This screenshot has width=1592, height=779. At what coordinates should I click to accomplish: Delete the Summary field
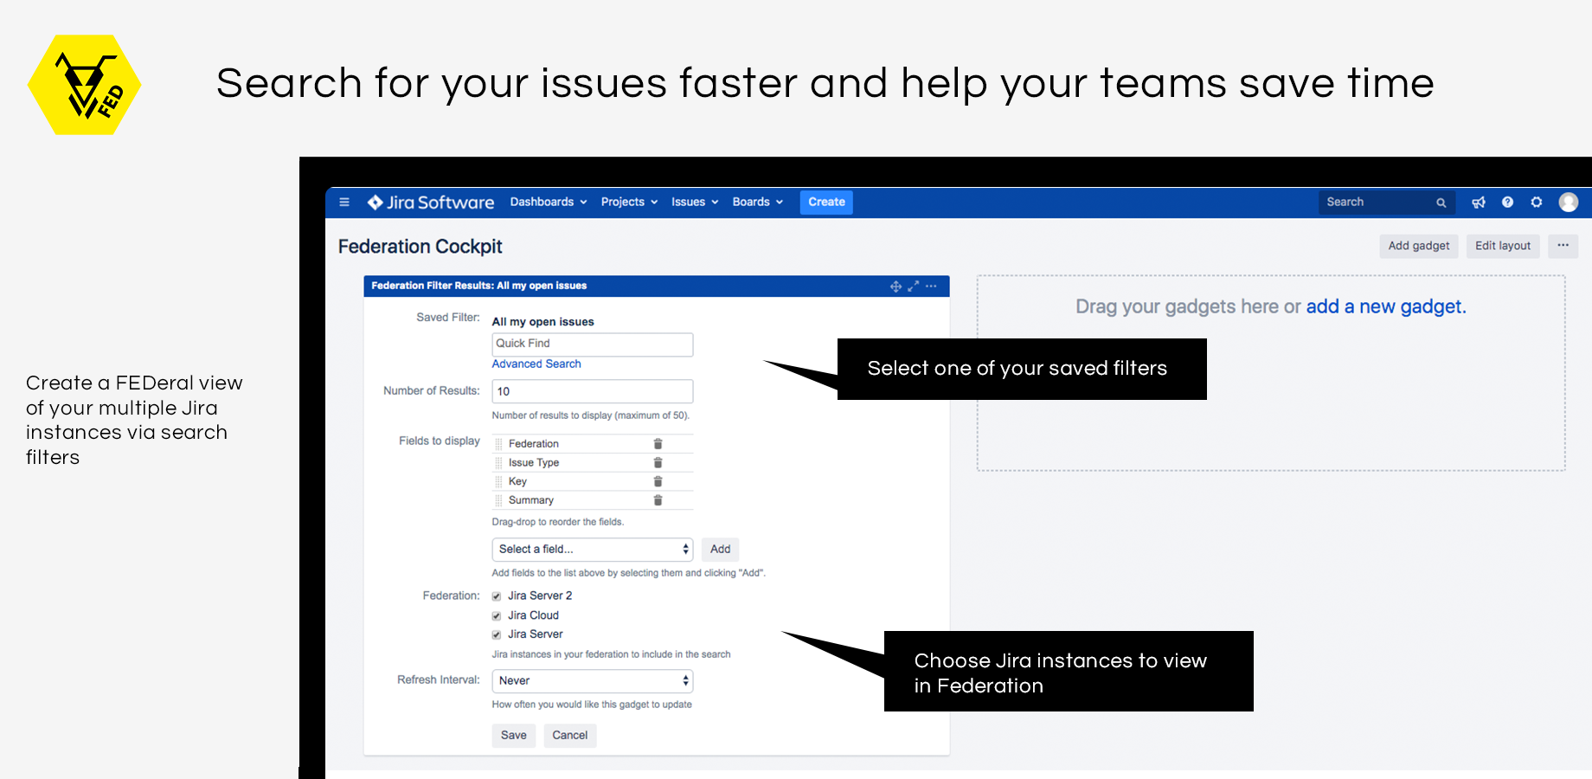658,500
